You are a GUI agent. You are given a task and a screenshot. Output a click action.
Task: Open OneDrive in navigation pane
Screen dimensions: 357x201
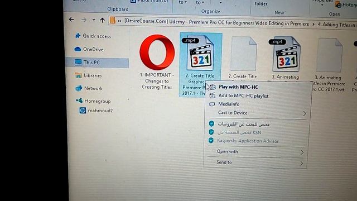click(93, 49)
